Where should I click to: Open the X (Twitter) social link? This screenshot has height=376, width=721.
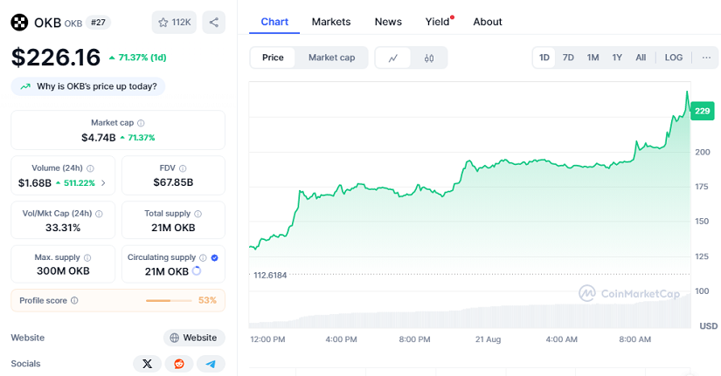[x=147, y=364]
